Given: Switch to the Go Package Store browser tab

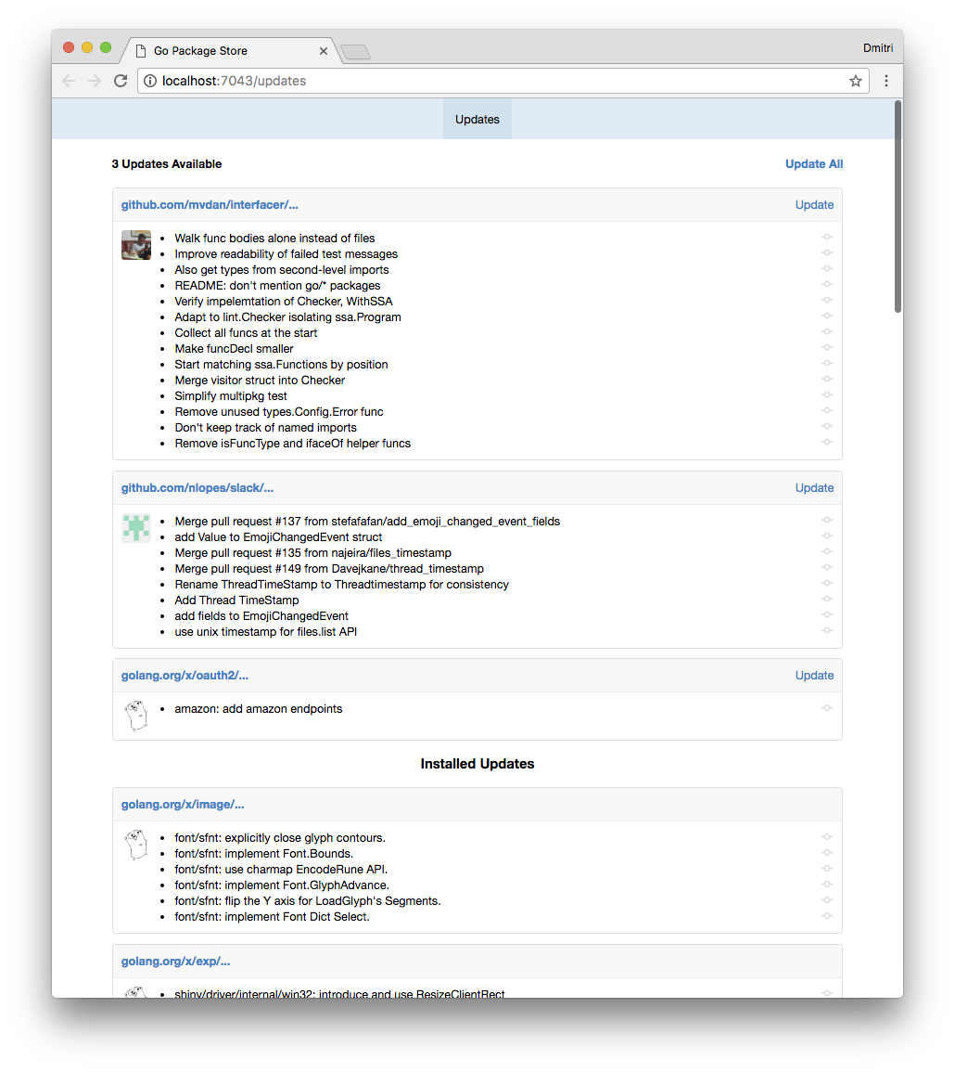Looking at the screenshot, I should [231, 51].
